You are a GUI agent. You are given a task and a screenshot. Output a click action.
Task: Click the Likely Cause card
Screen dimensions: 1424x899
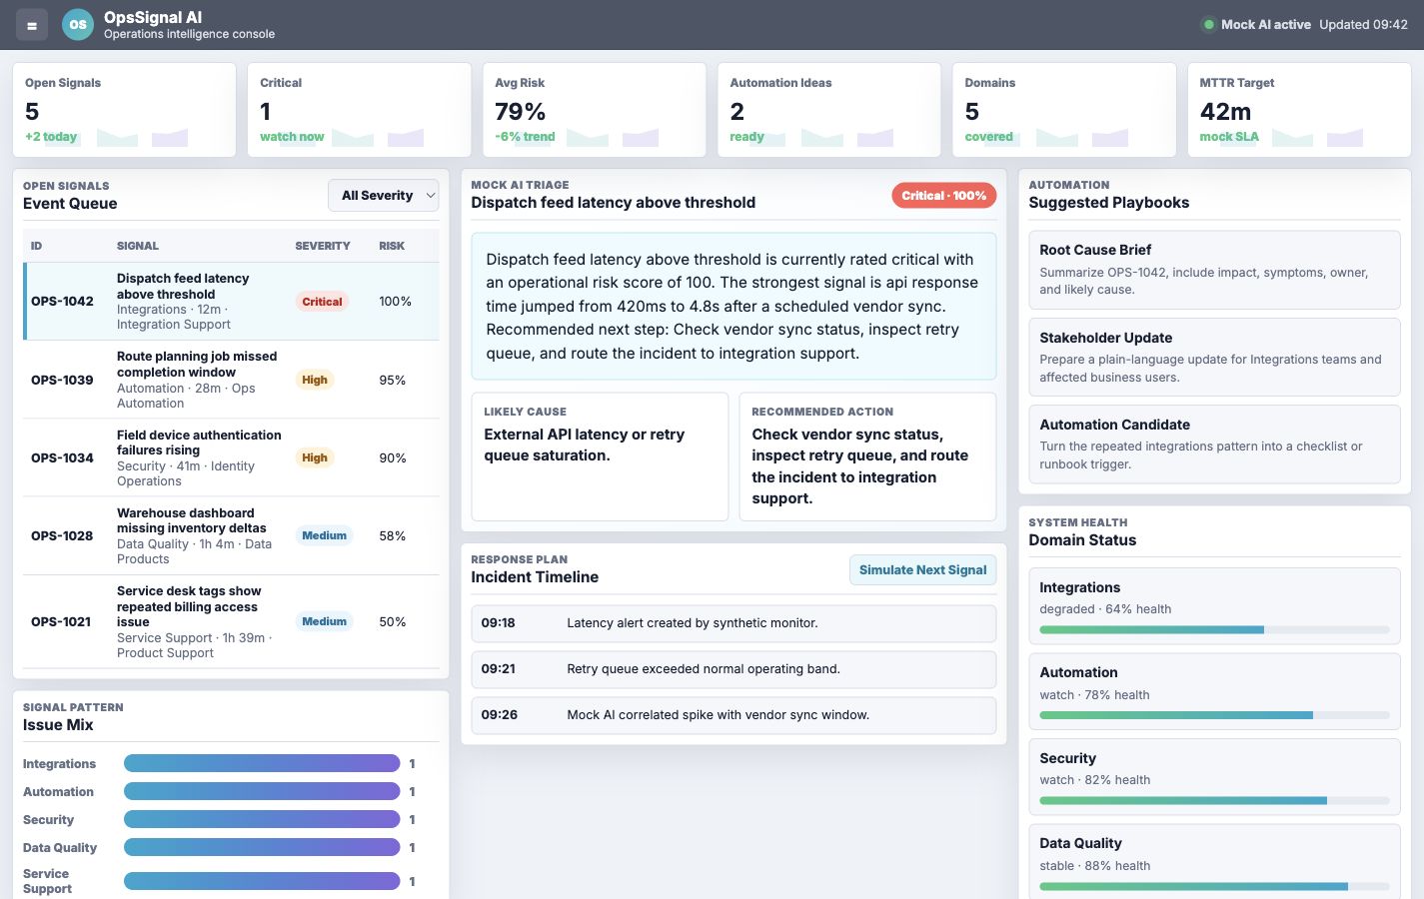click(600, 456)
